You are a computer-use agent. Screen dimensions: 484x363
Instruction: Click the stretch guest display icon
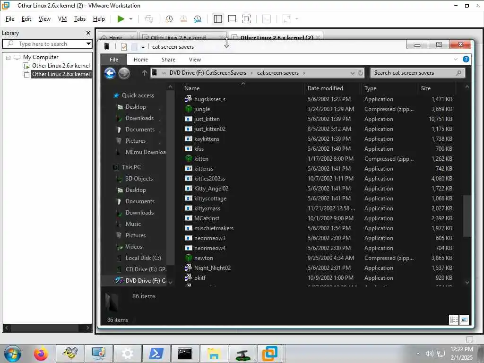pos(287,19)
